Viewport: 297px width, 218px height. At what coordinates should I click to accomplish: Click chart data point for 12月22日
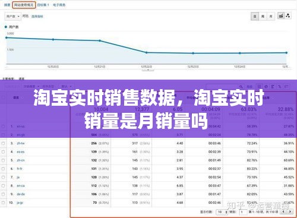[147, 53]
